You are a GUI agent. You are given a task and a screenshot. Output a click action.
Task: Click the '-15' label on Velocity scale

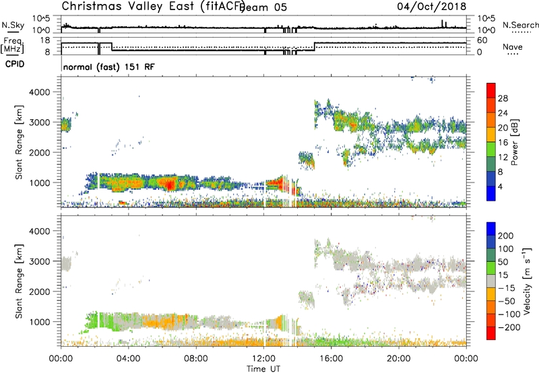click(507, 288)
